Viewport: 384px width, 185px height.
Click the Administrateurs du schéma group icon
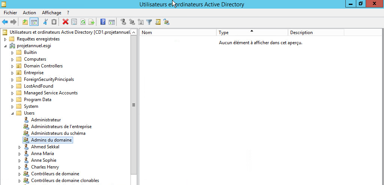click(26, 133)
